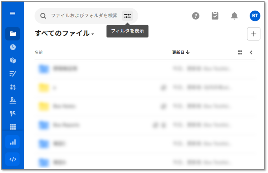Open Box Notes lines-and-pencil sidebar icon
This screenshot has width=268, height=173.
click(13, 74)
